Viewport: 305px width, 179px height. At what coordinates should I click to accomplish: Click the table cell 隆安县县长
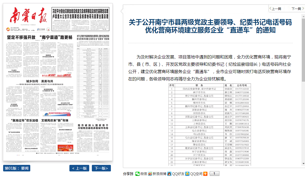point(199,145)
